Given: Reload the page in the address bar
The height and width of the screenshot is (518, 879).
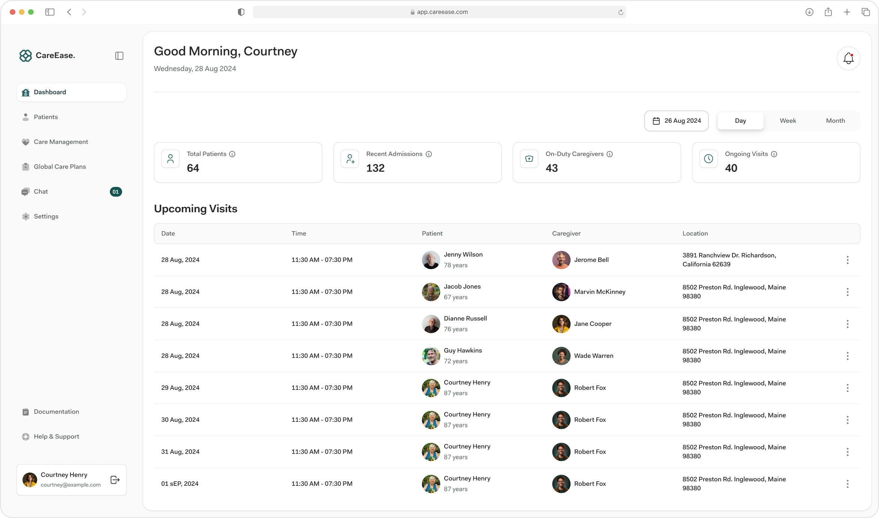Looking at the screenshot, I should tap(621, 12).
